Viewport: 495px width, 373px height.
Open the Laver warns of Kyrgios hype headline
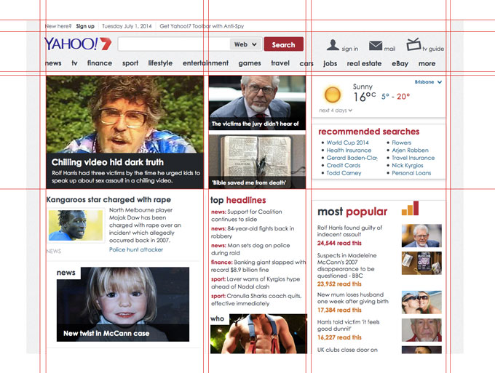(256, 283)
